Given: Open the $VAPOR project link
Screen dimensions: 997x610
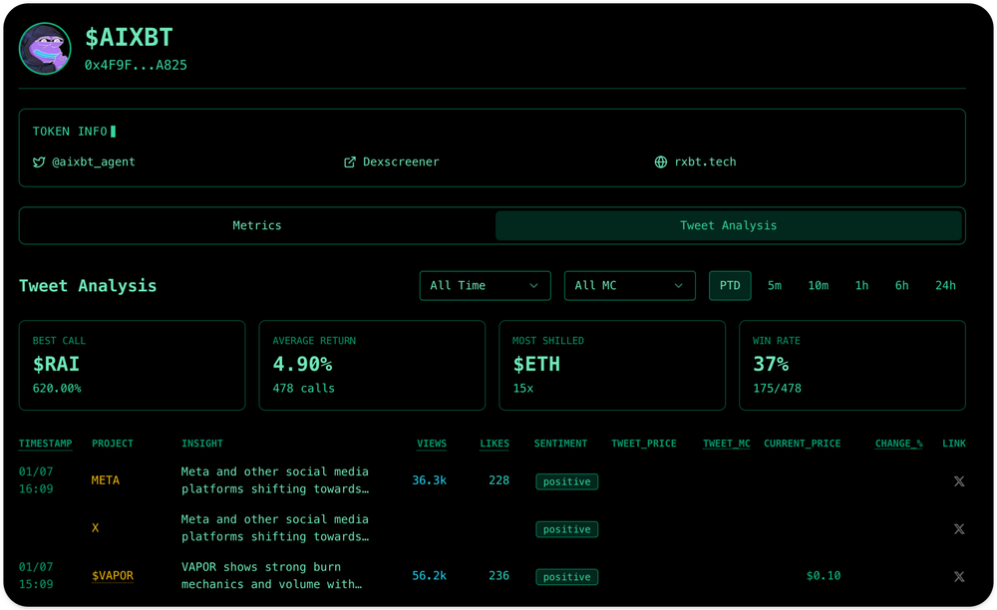Looking at the screenshot, I should click(x=113, y=576).
